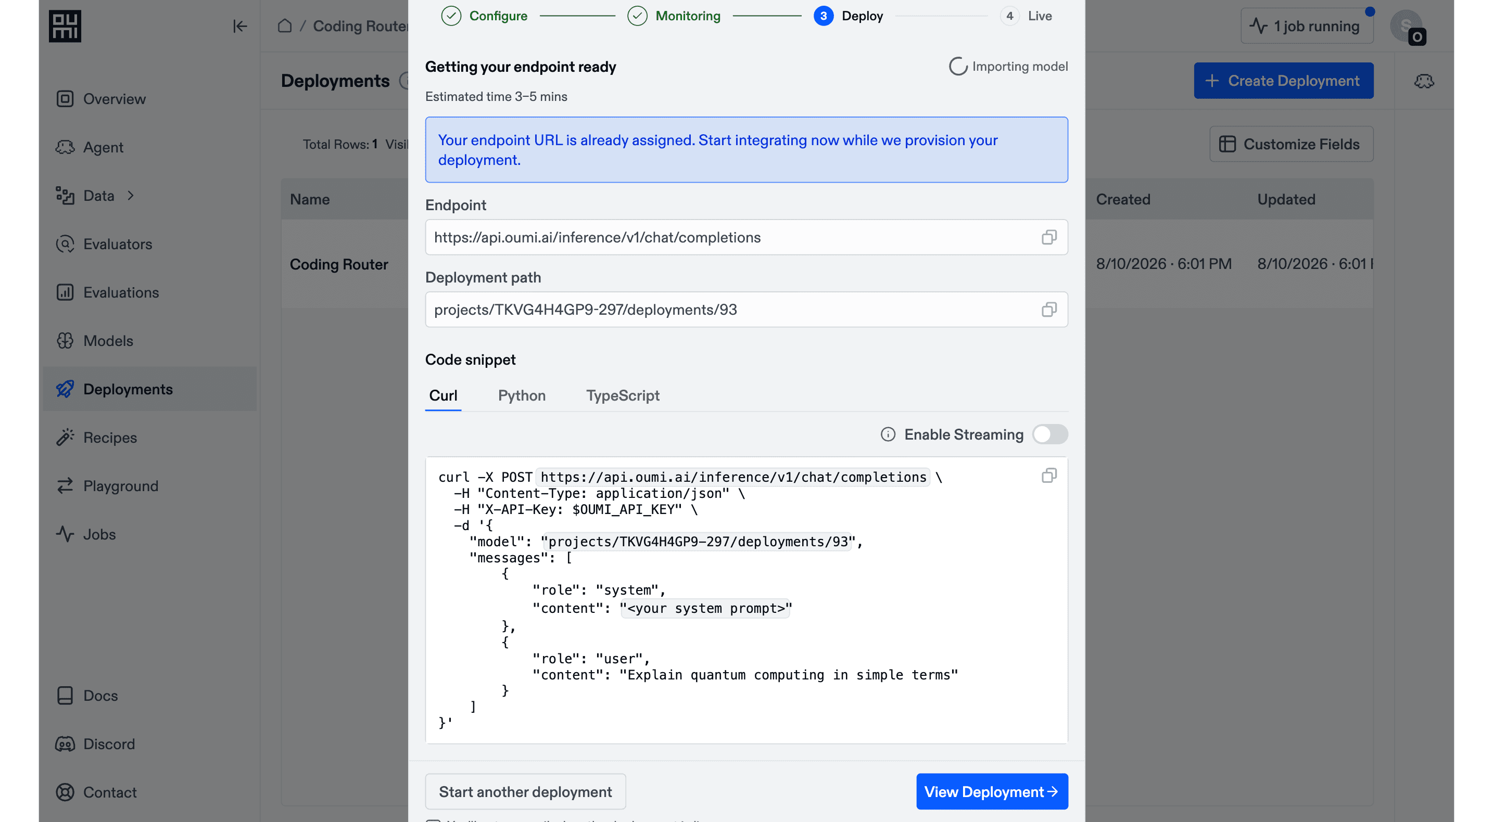1493x822 pixels.
Task: Copy the Endpoint URL
Action: pos(1048,238)
